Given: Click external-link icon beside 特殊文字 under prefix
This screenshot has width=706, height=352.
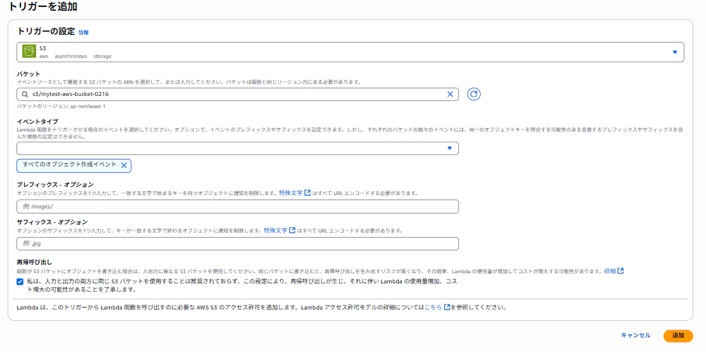Looking at the screenshot, I should click(307, 193).
